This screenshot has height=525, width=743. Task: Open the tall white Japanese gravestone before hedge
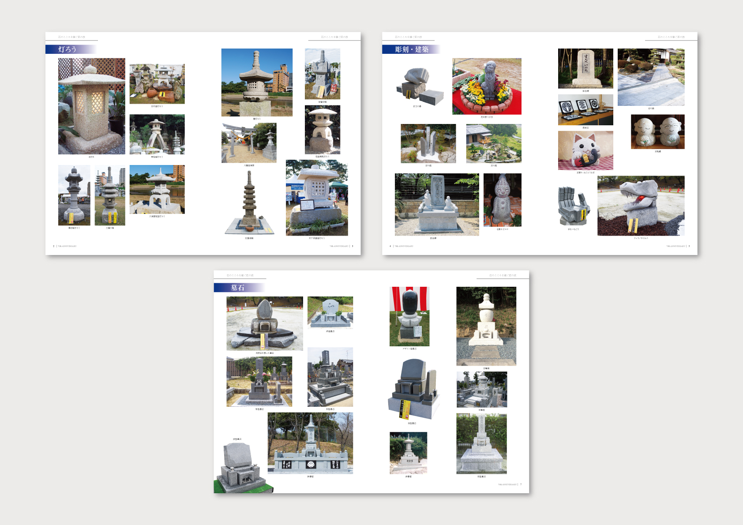click(x=481, y=443)
